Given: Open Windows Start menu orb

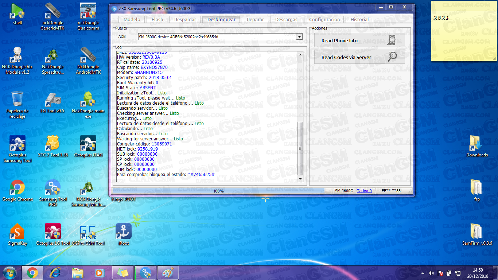Looking at the screenshot, I should (x=10, y=273).
